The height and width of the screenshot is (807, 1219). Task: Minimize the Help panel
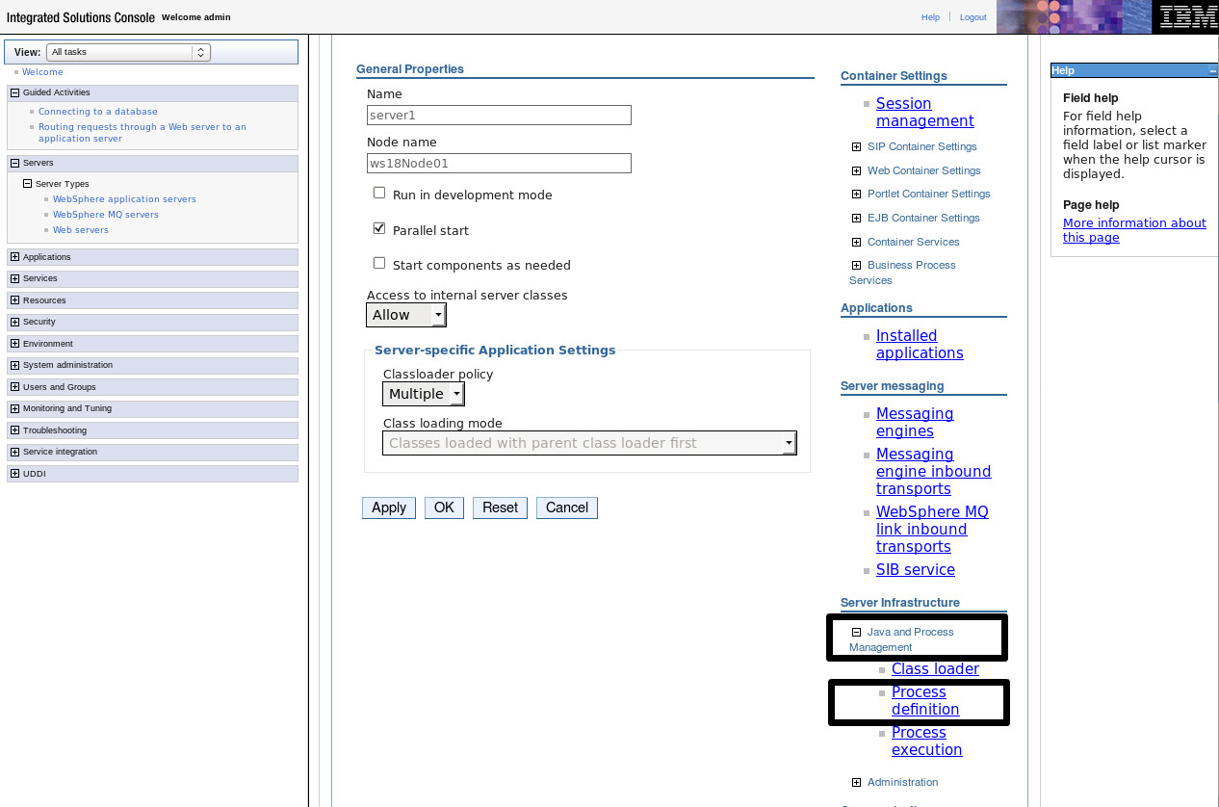[x=1212, y=71]
